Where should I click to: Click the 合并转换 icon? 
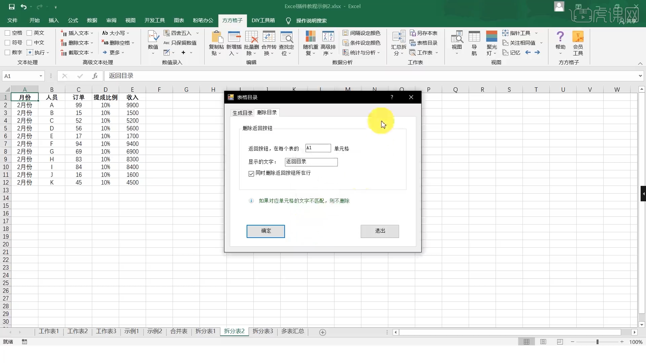pos(269,37)
